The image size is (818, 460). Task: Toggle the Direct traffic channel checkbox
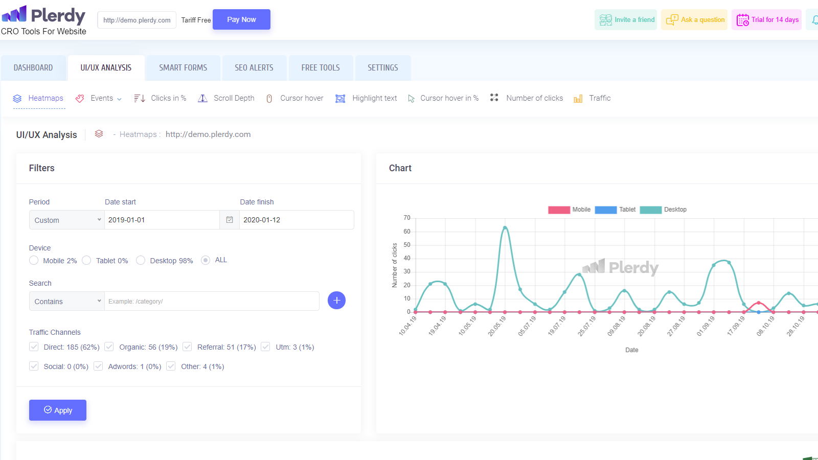[34, 347]
